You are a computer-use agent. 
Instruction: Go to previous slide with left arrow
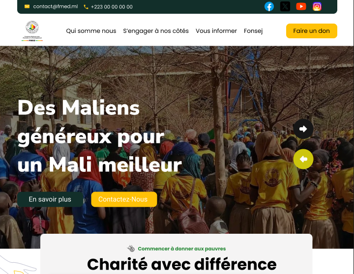pos(303,159)
